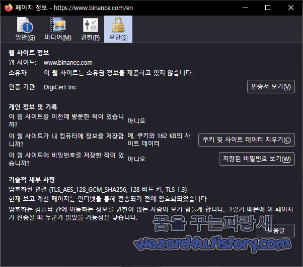The image size is (303, 267).
Task: Select the 보안(S) security tab
Action: pyautogui.click(x=118, y=29)
